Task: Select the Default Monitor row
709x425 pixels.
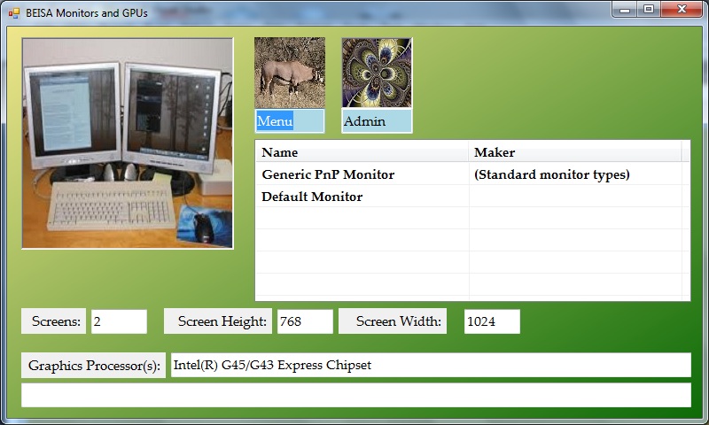Action: tap(472, 197)
